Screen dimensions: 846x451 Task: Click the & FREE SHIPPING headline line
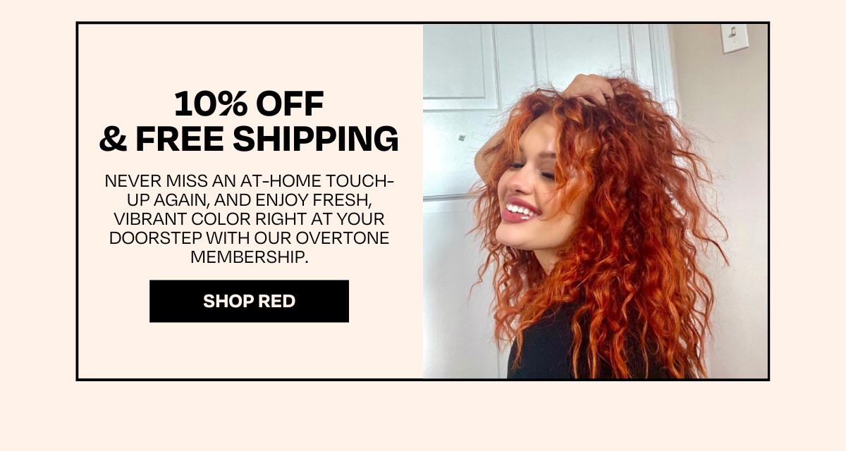pyautogui.click(x=249, y=139)
